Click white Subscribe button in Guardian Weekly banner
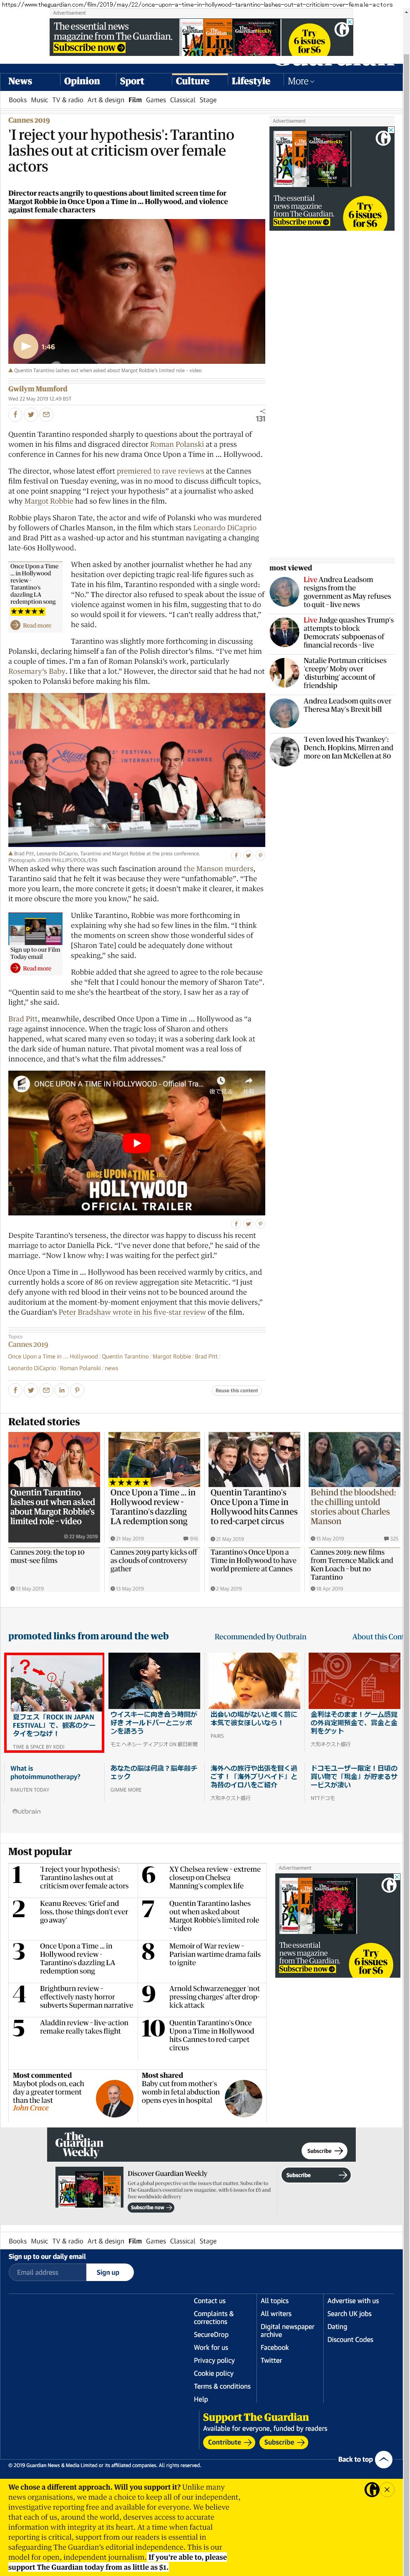 click(x=324, y=2150)
